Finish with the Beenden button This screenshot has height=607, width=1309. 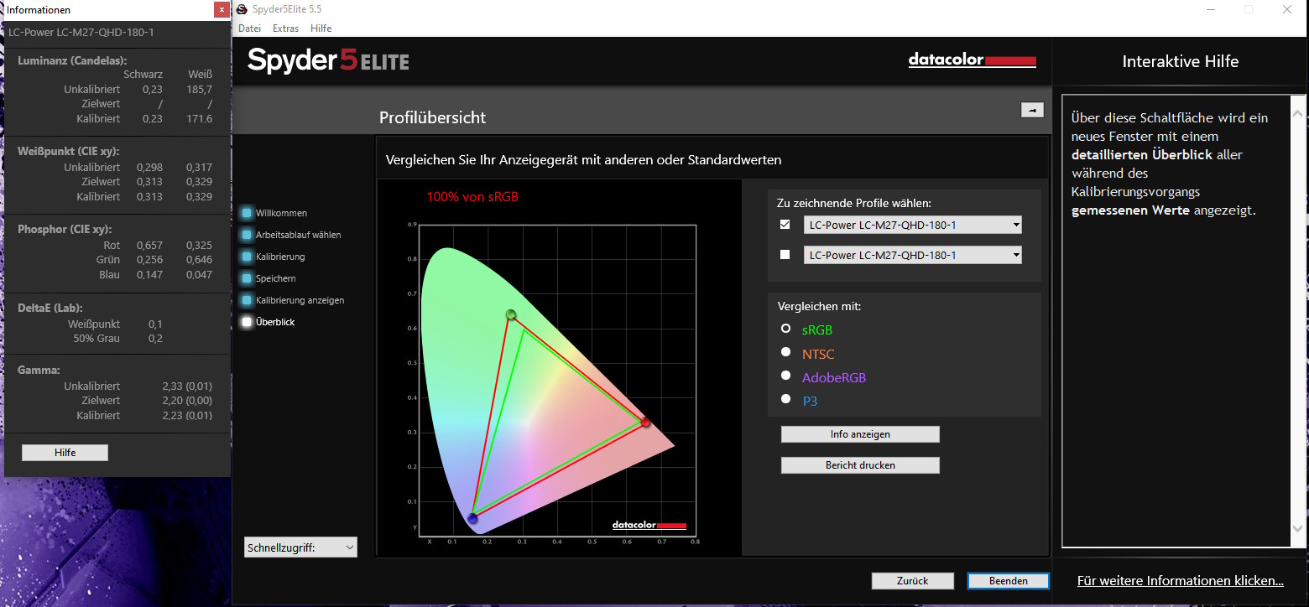point(1009,580)
